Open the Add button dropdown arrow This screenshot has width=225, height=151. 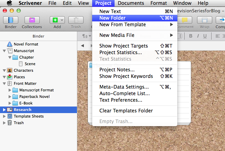point(62,20)
